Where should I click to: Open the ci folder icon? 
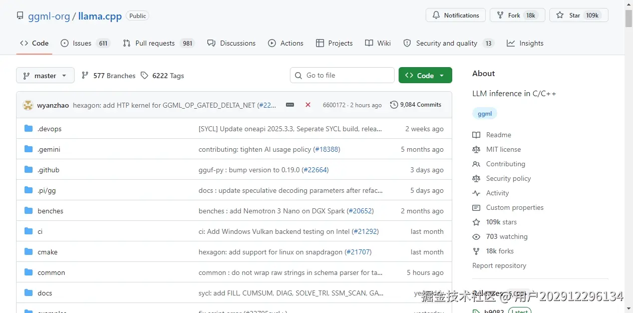pyautogui.click(x=29, y=231)
